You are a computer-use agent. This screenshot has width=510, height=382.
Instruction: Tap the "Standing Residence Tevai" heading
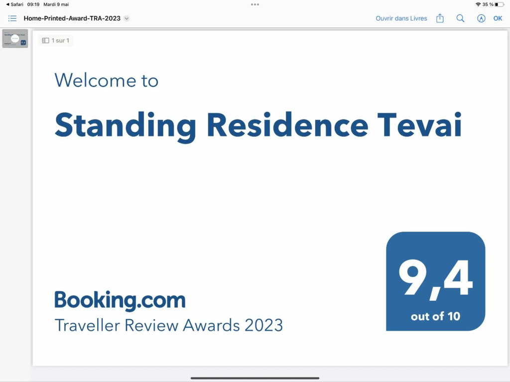pyautogui.click(x=258, y=125)
